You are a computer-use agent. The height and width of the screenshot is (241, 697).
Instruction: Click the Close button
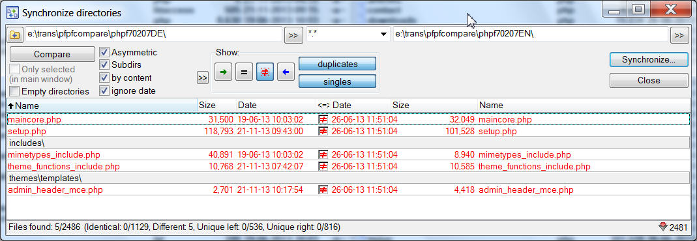coord(649,80)
